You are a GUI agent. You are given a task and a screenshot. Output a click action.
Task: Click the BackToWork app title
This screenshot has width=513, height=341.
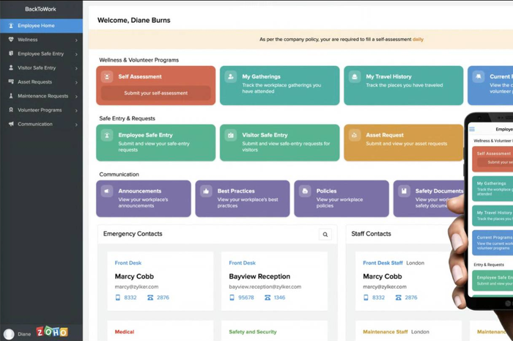40,9
